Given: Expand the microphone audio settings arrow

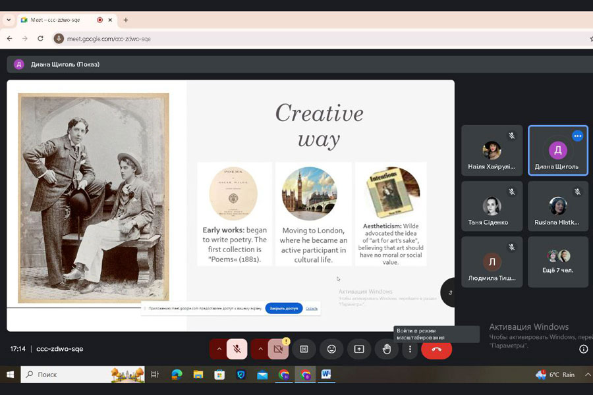Looking at the screenshot, I should pos(219,349).
